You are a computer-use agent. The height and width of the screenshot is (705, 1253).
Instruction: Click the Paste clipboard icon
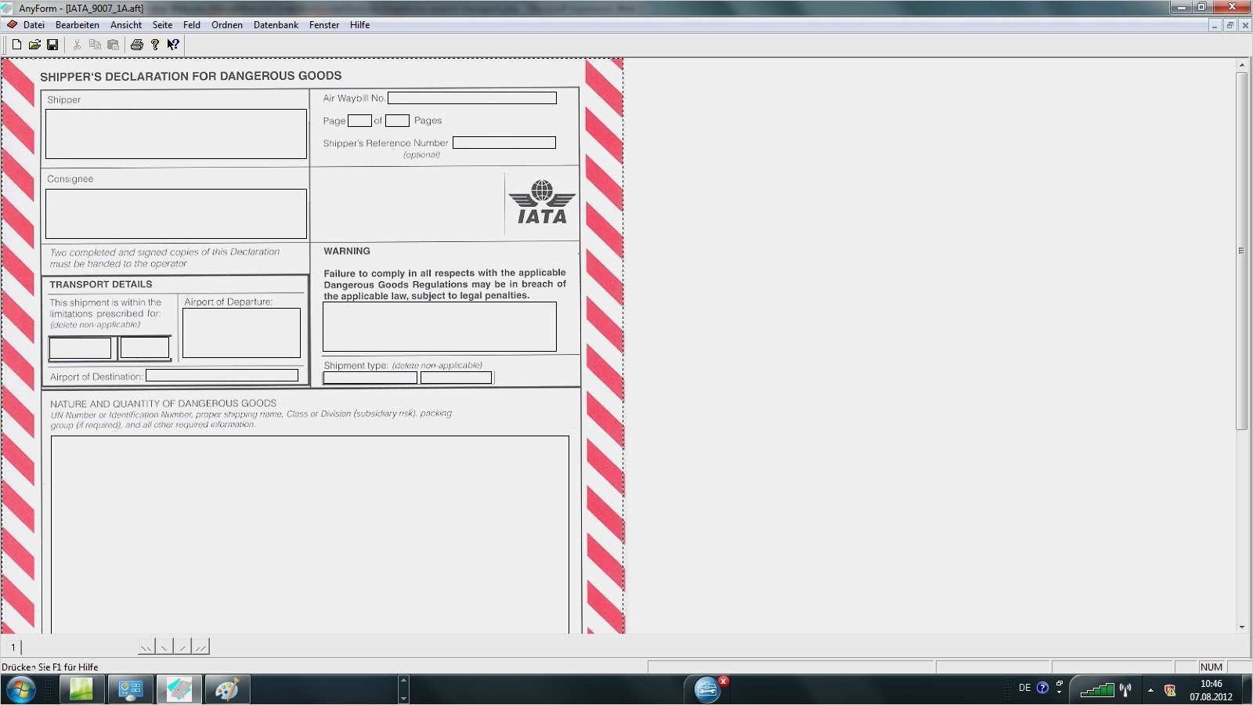[113, 45]
